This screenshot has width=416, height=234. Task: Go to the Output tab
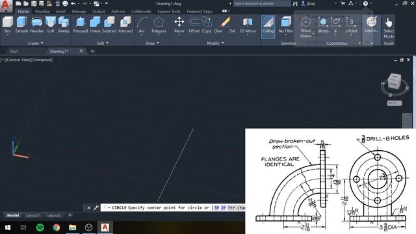coord(99,12)
